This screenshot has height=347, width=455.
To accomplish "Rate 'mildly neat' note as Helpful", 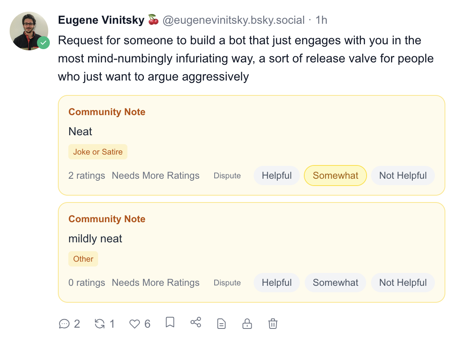I will [x=277, y=283].
